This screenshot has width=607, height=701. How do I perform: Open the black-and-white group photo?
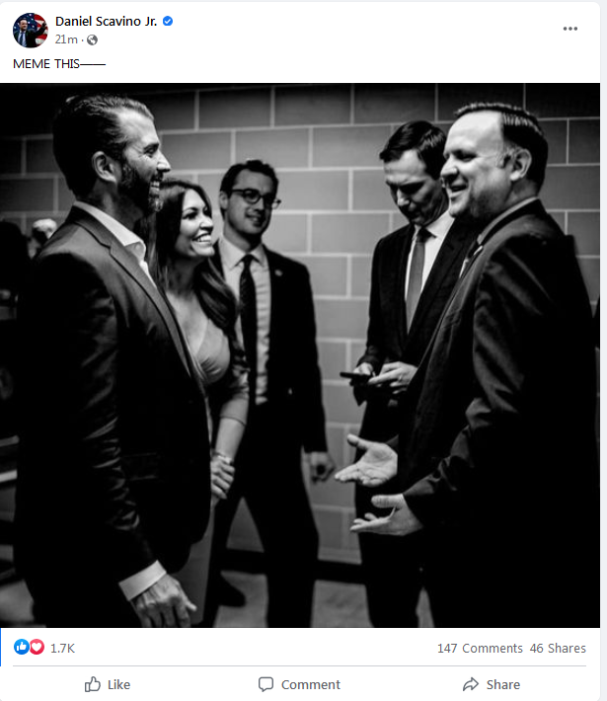pyautogui.click(x=300, y=355)
